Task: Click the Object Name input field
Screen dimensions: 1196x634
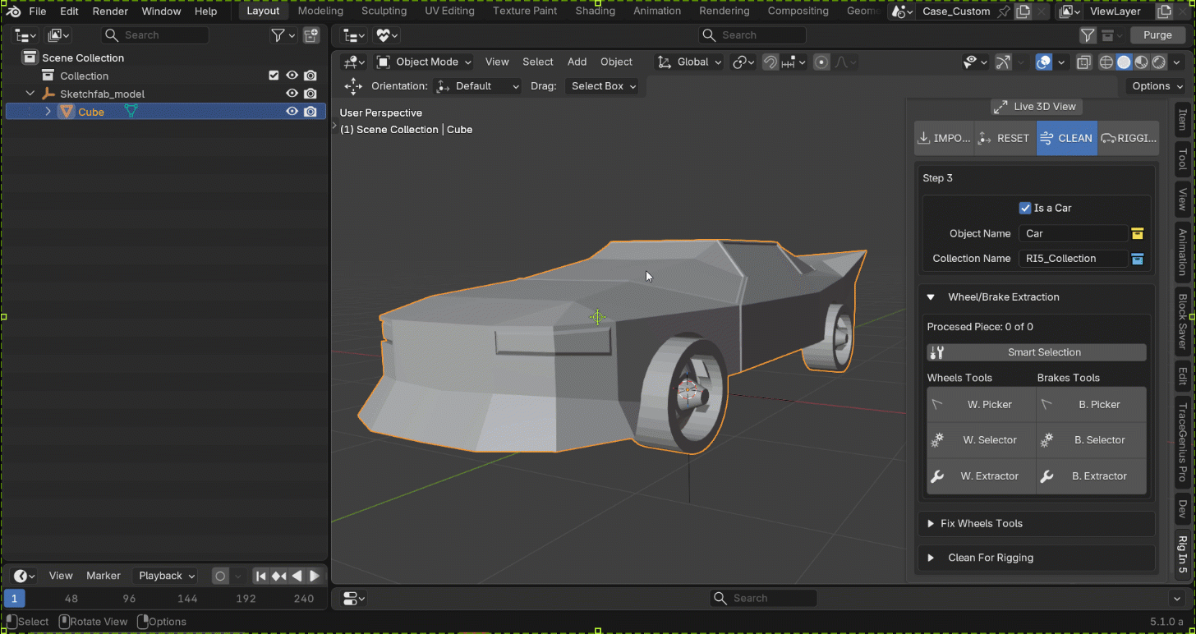Action: [x=1073, y=233]
